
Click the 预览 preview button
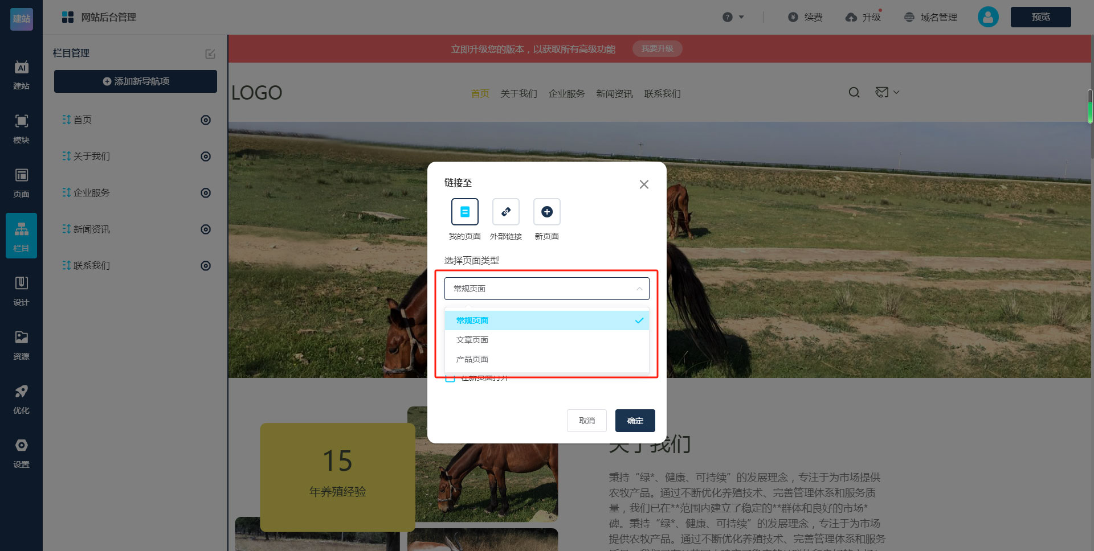coord(1040,17)
